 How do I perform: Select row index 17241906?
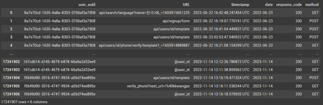11,94
